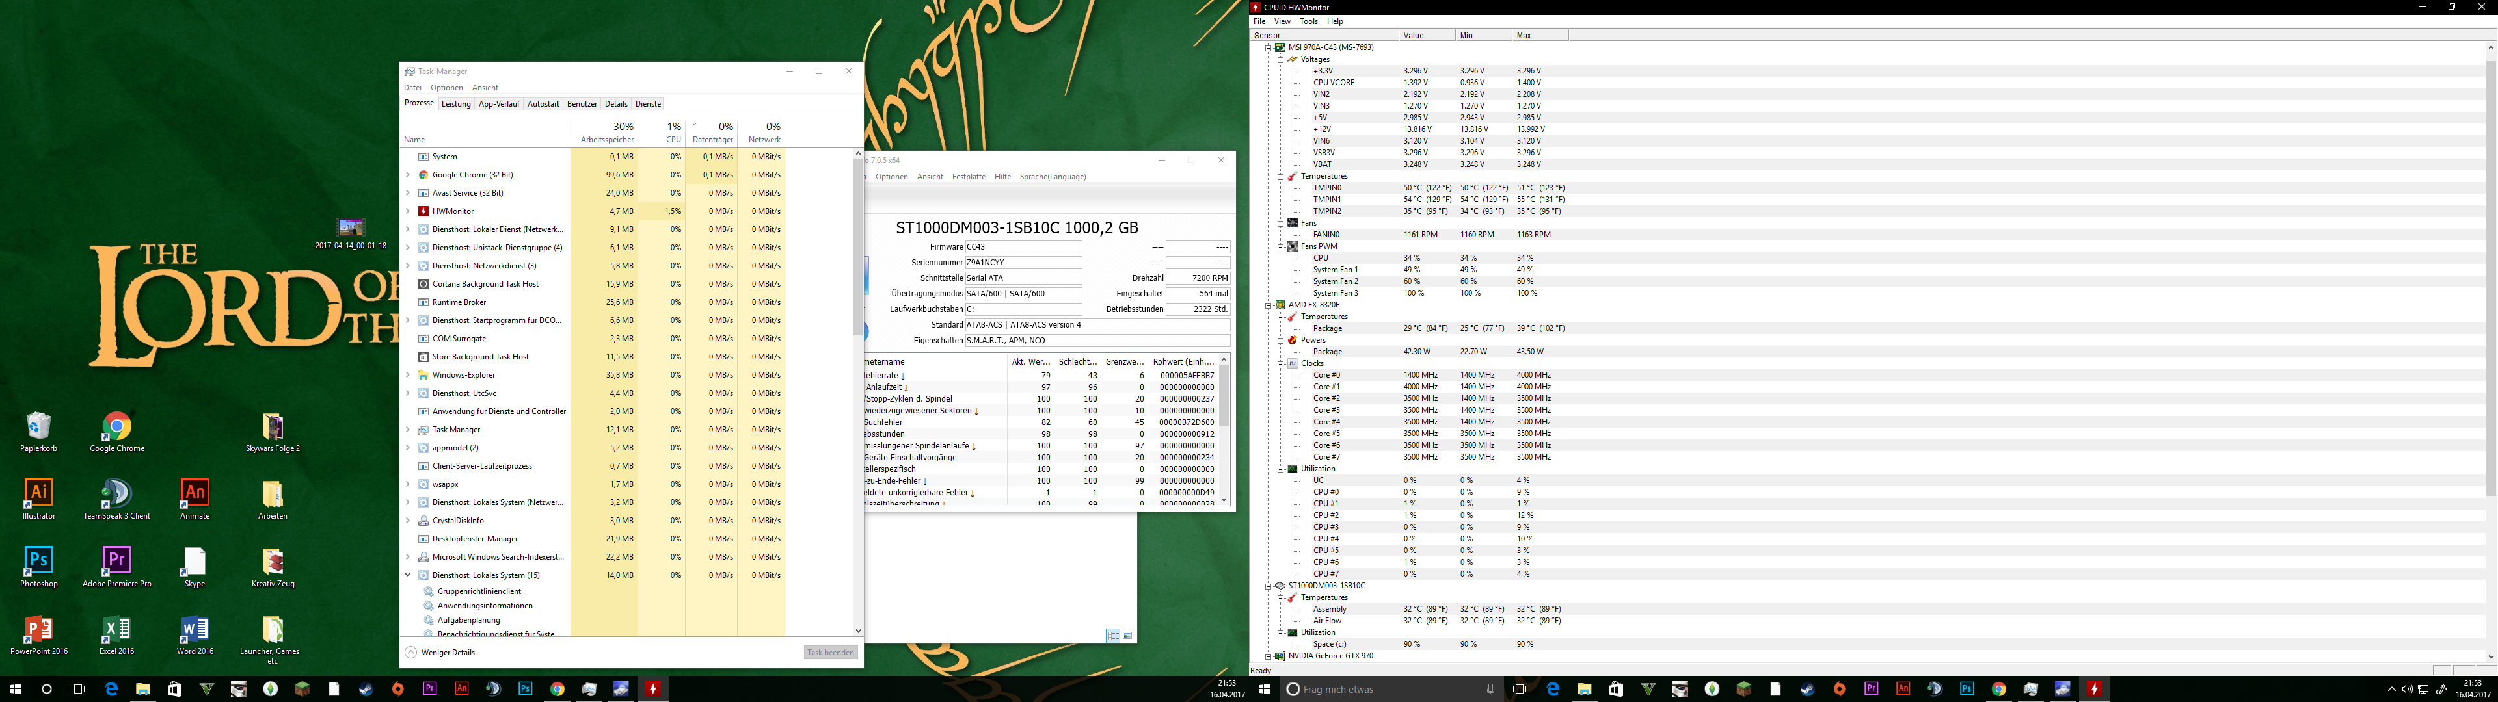This screenshot has height=702, width=2498.
Task: Open the Papierkorb recycle bin desktop icon
Action: tap(39, 426)
